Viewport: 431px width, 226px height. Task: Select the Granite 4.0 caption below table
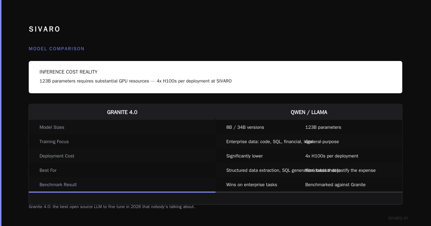pyautogui.click(x=112, y=207)
